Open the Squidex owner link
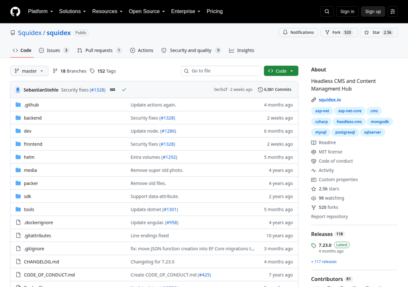 [x=29, y=33]
